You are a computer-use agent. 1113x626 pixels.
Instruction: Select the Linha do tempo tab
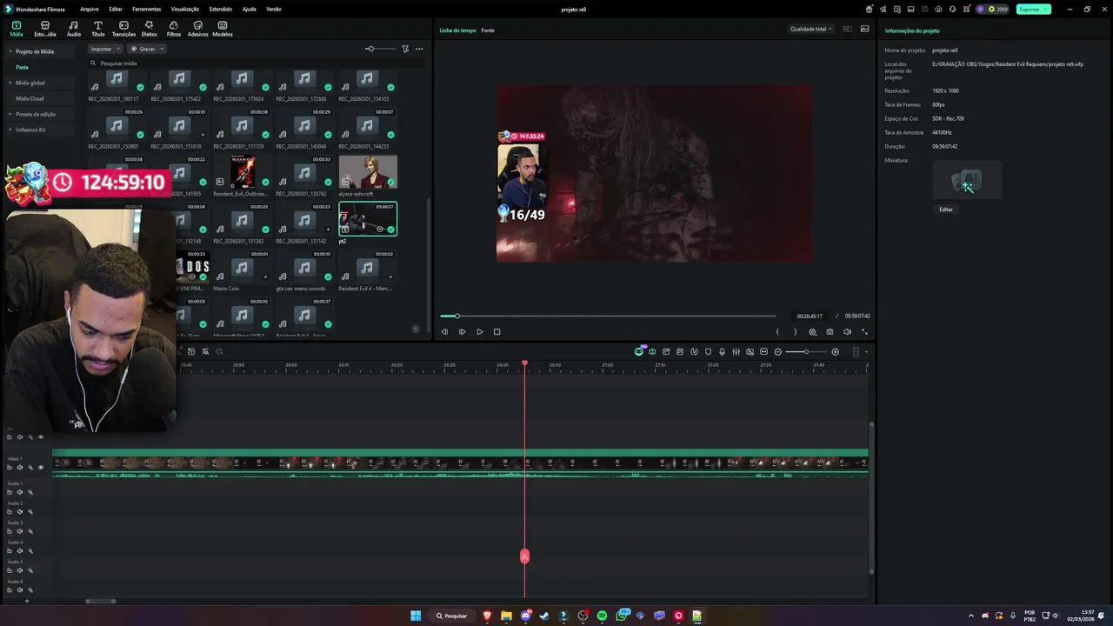(x=457, y=30)
